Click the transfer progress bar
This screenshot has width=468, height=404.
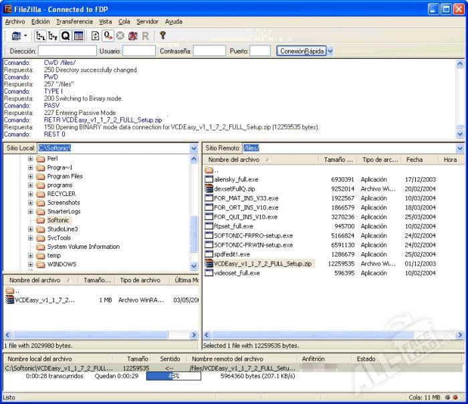coord(173,377)
